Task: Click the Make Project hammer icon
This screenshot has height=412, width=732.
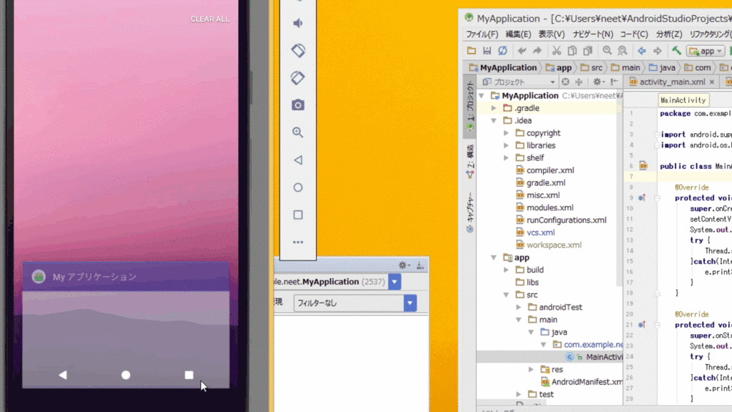Action: (x=676, y=51)
